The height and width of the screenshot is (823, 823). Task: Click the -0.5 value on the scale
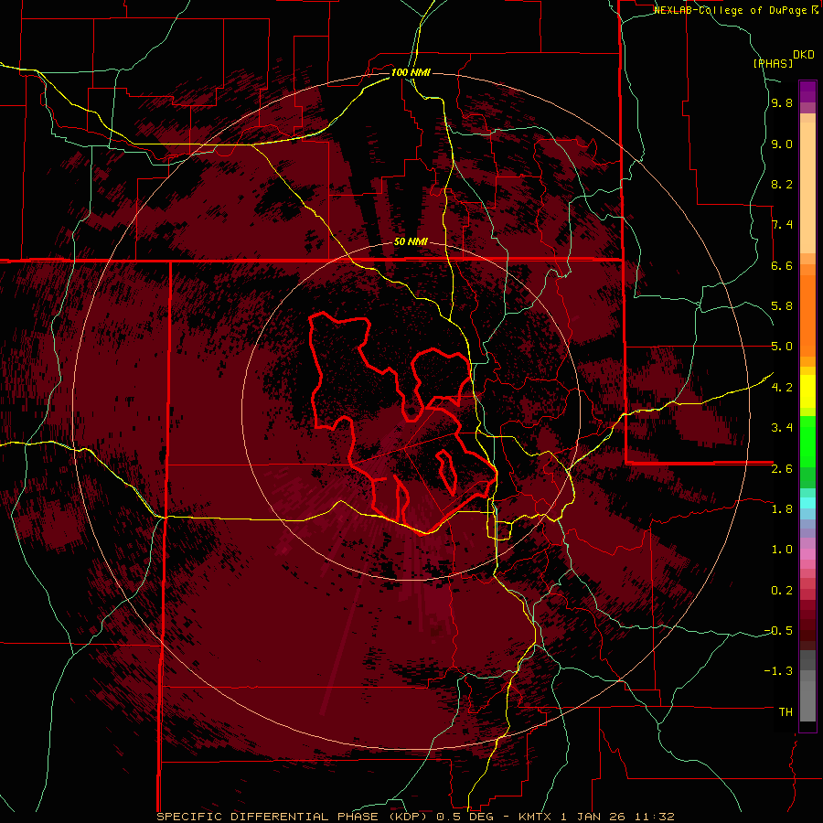click(x=778, y=631)
